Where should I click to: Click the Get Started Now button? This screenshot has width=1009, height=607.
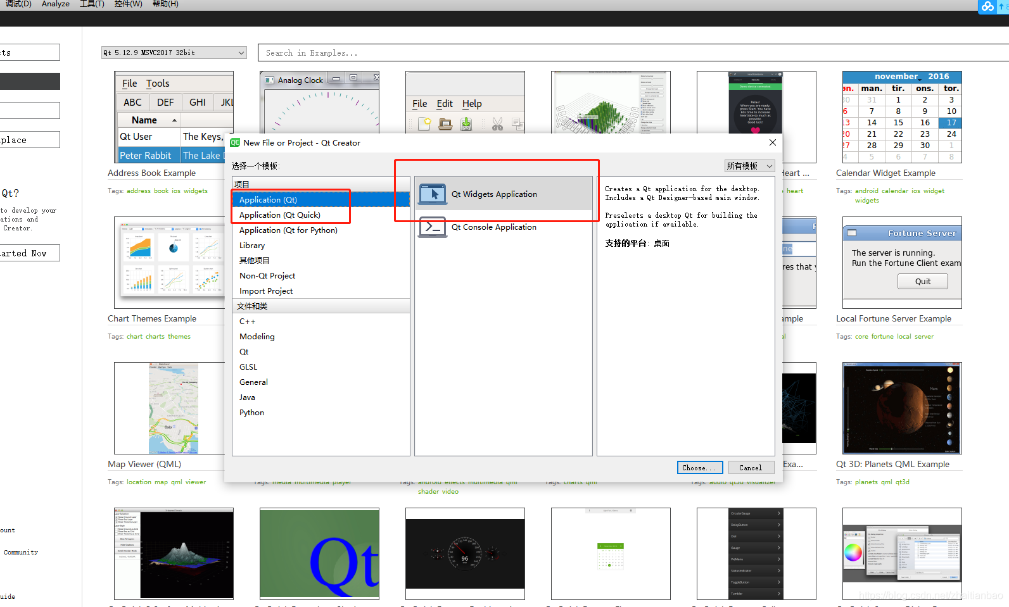(x=30, y=253)
